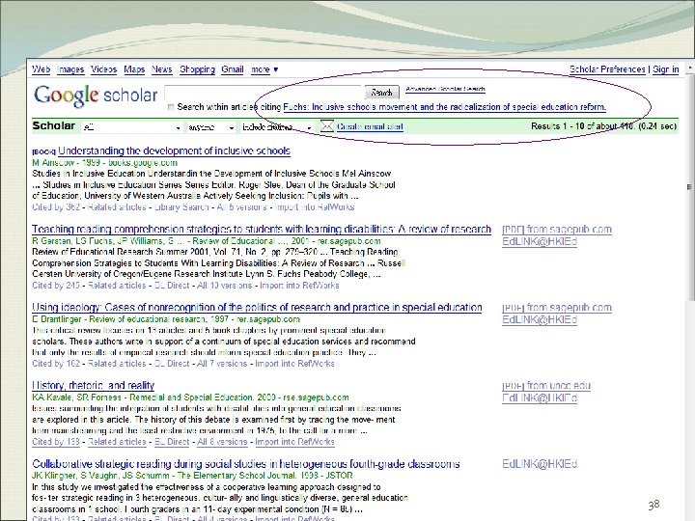
Task: Focus the Scholar search input field
Action: tap(264, 93)
